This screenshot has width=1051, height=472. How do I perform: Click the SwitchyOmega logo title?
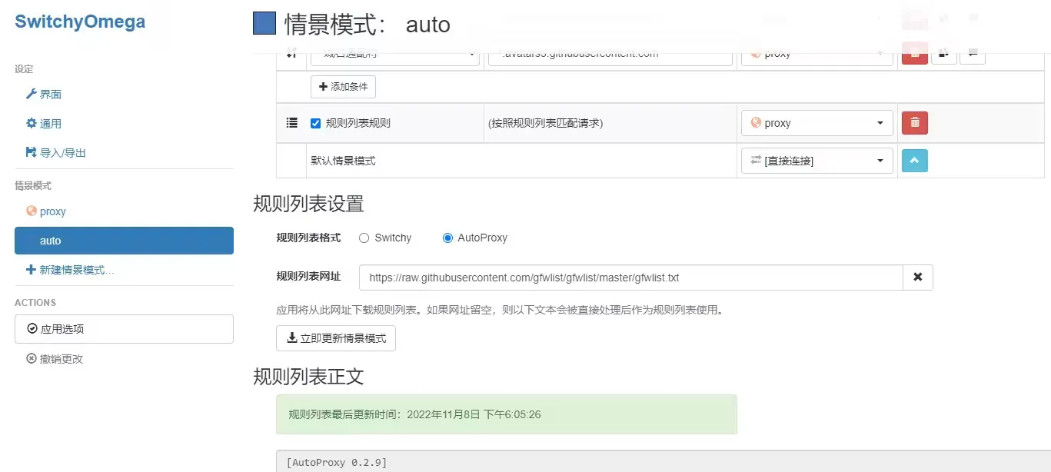80,22
